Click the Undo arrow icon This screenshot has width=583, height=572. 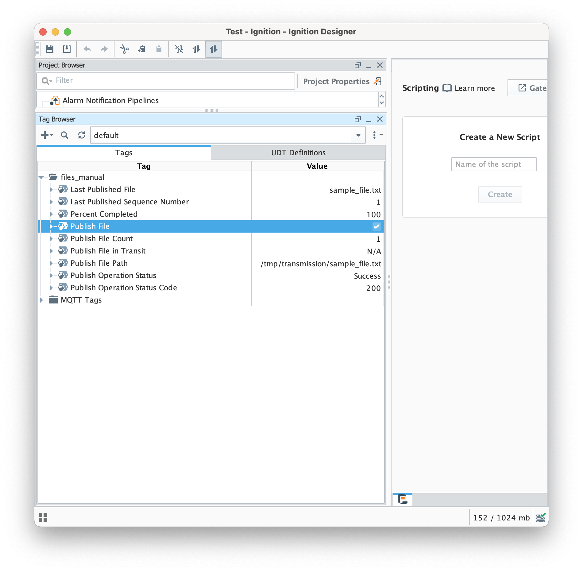pyautogui.click(x=87, y=49)
